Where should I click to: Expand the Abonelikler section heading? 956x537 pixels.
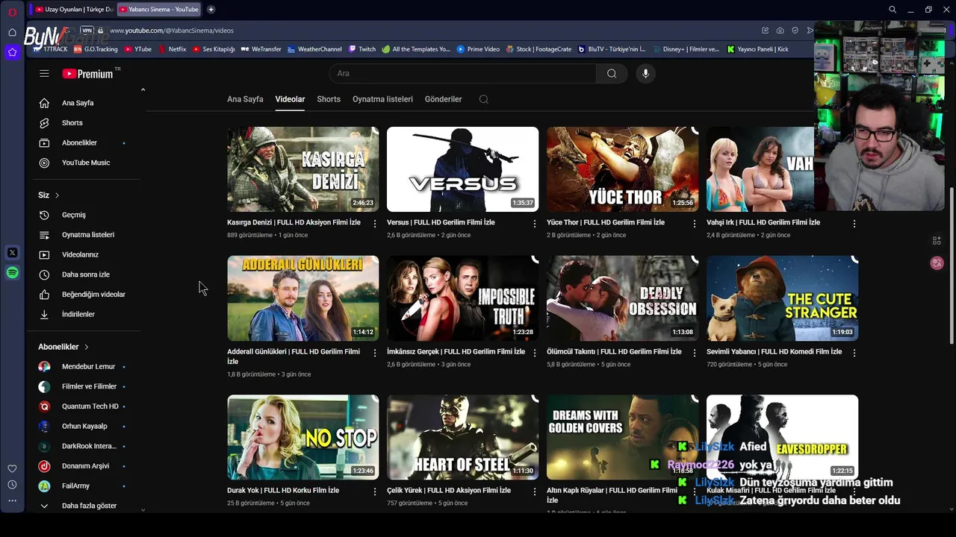[63, 347]
